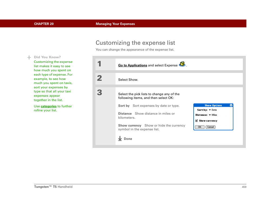Click the 'Date' value in Sort by

coord(214,110)
